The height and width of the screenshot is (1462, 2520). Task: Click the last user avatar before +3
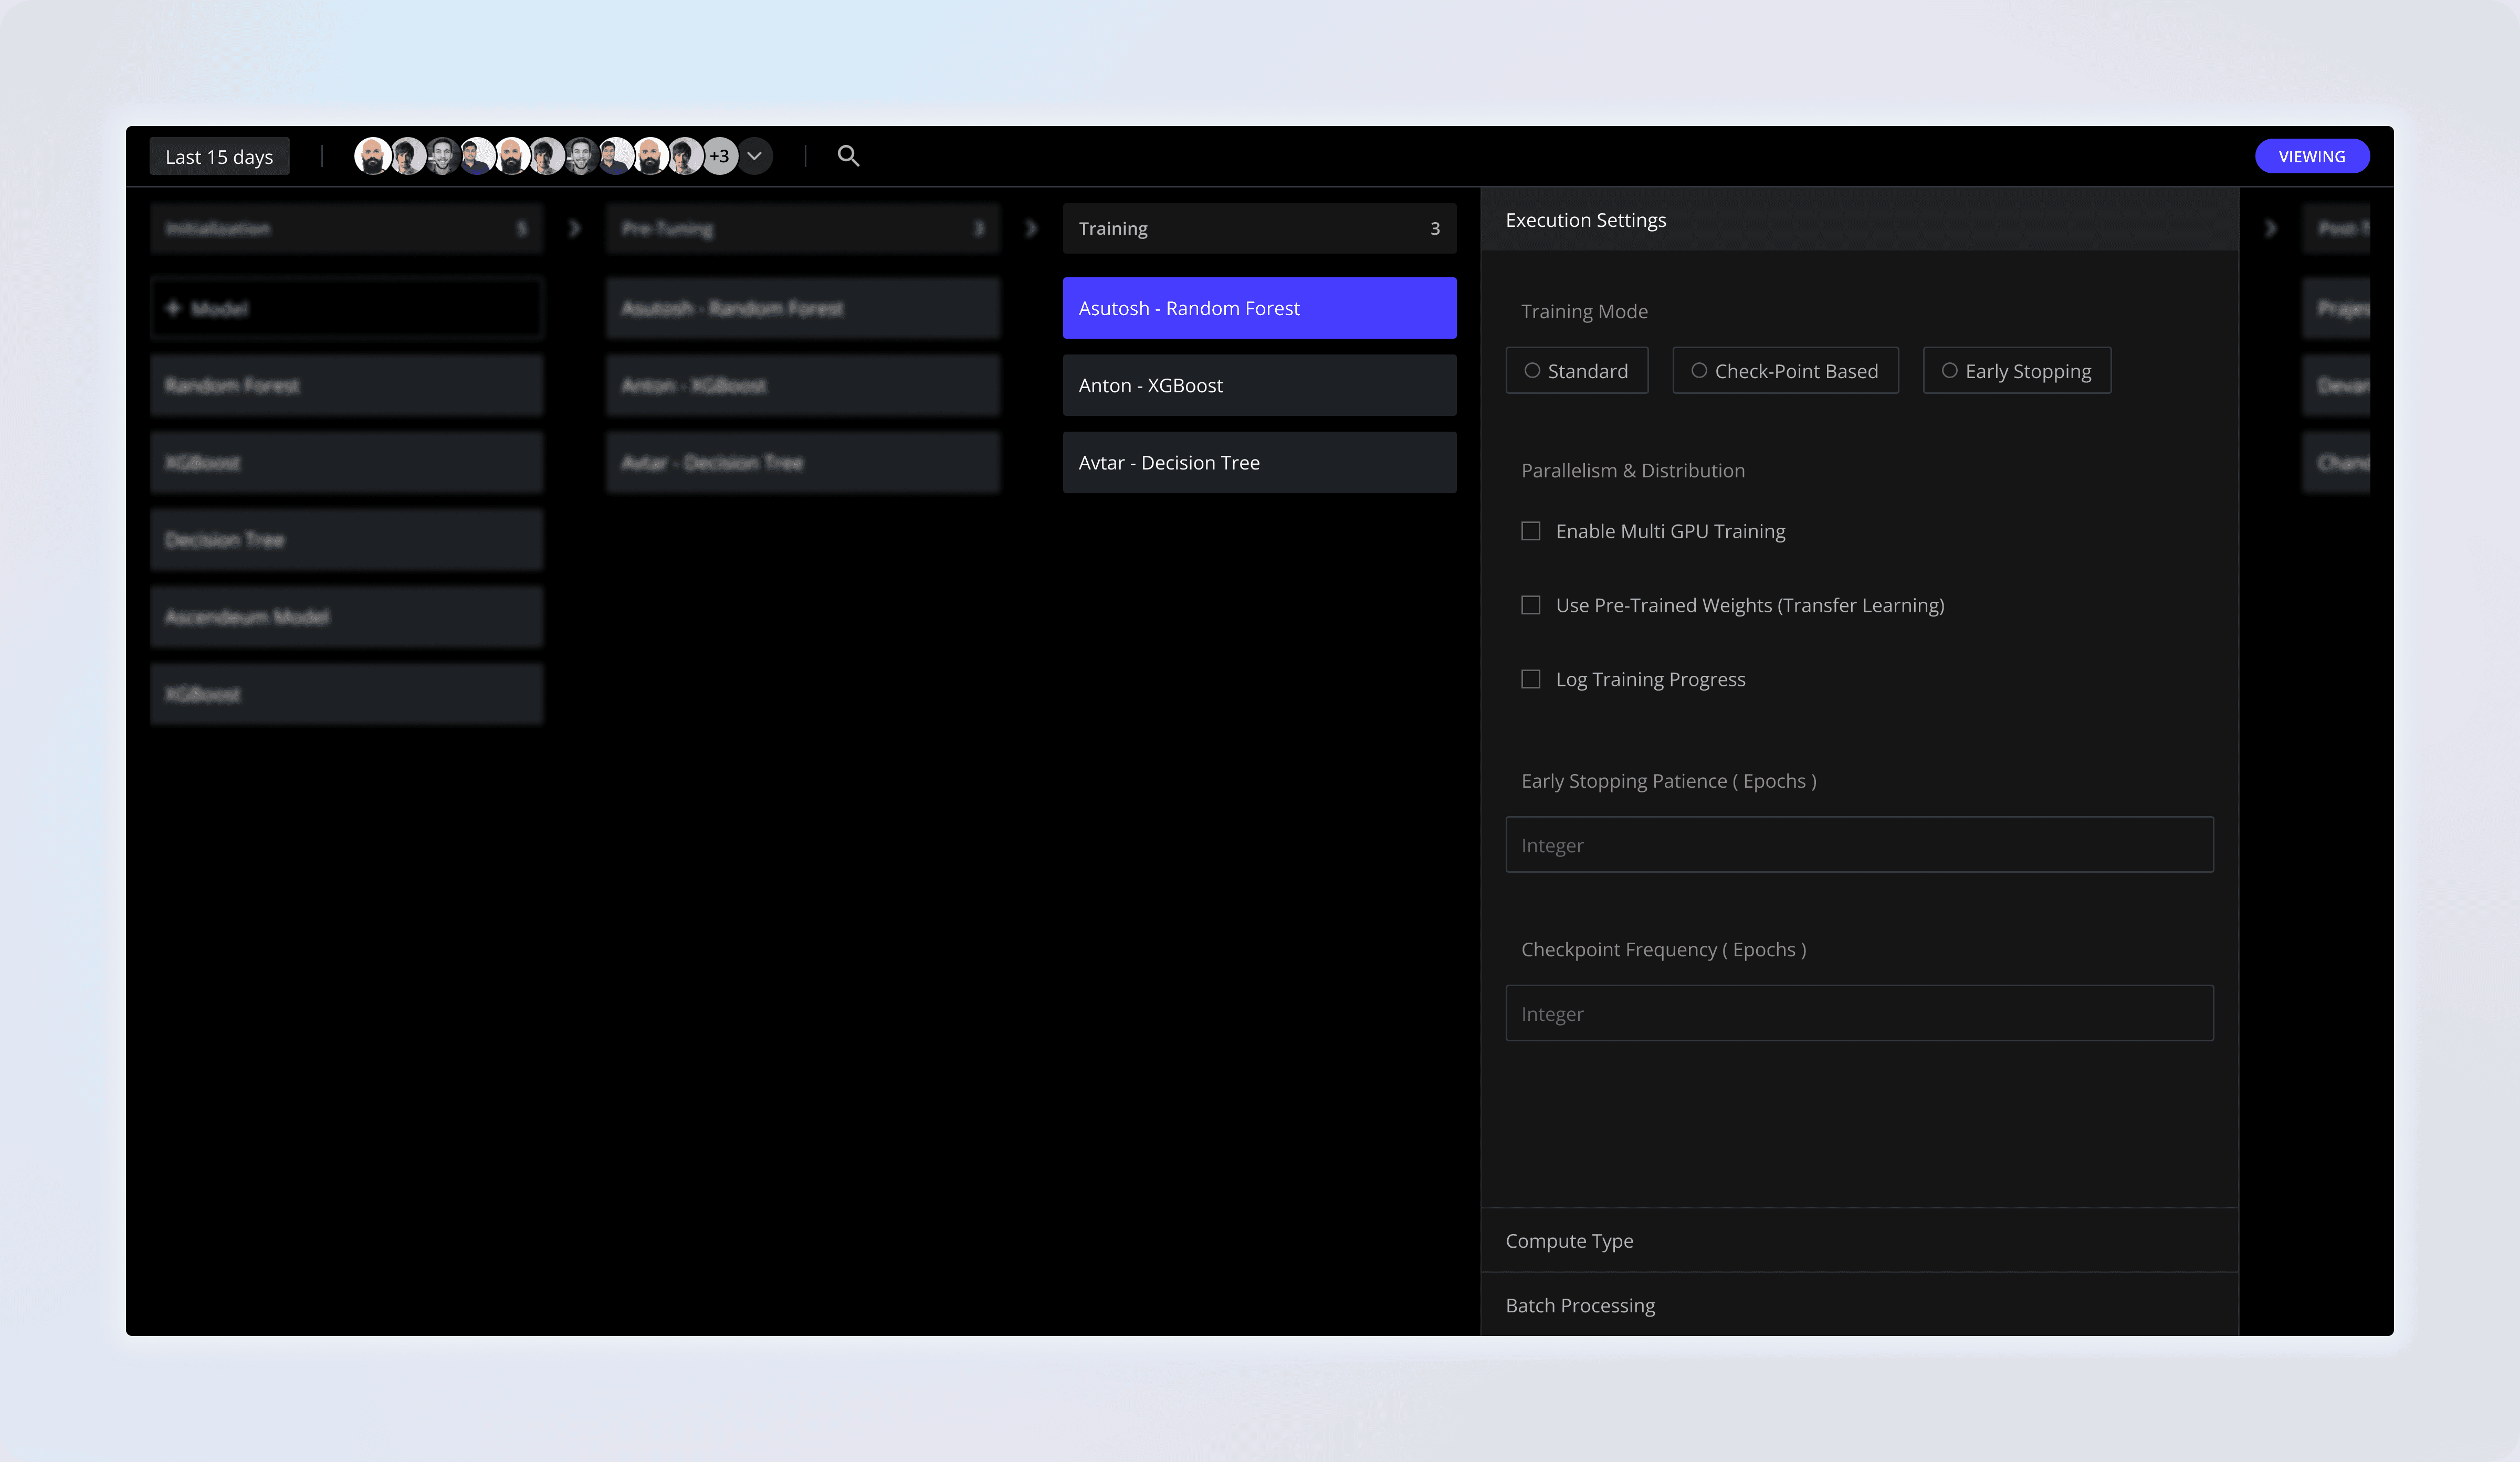[685, 156]
